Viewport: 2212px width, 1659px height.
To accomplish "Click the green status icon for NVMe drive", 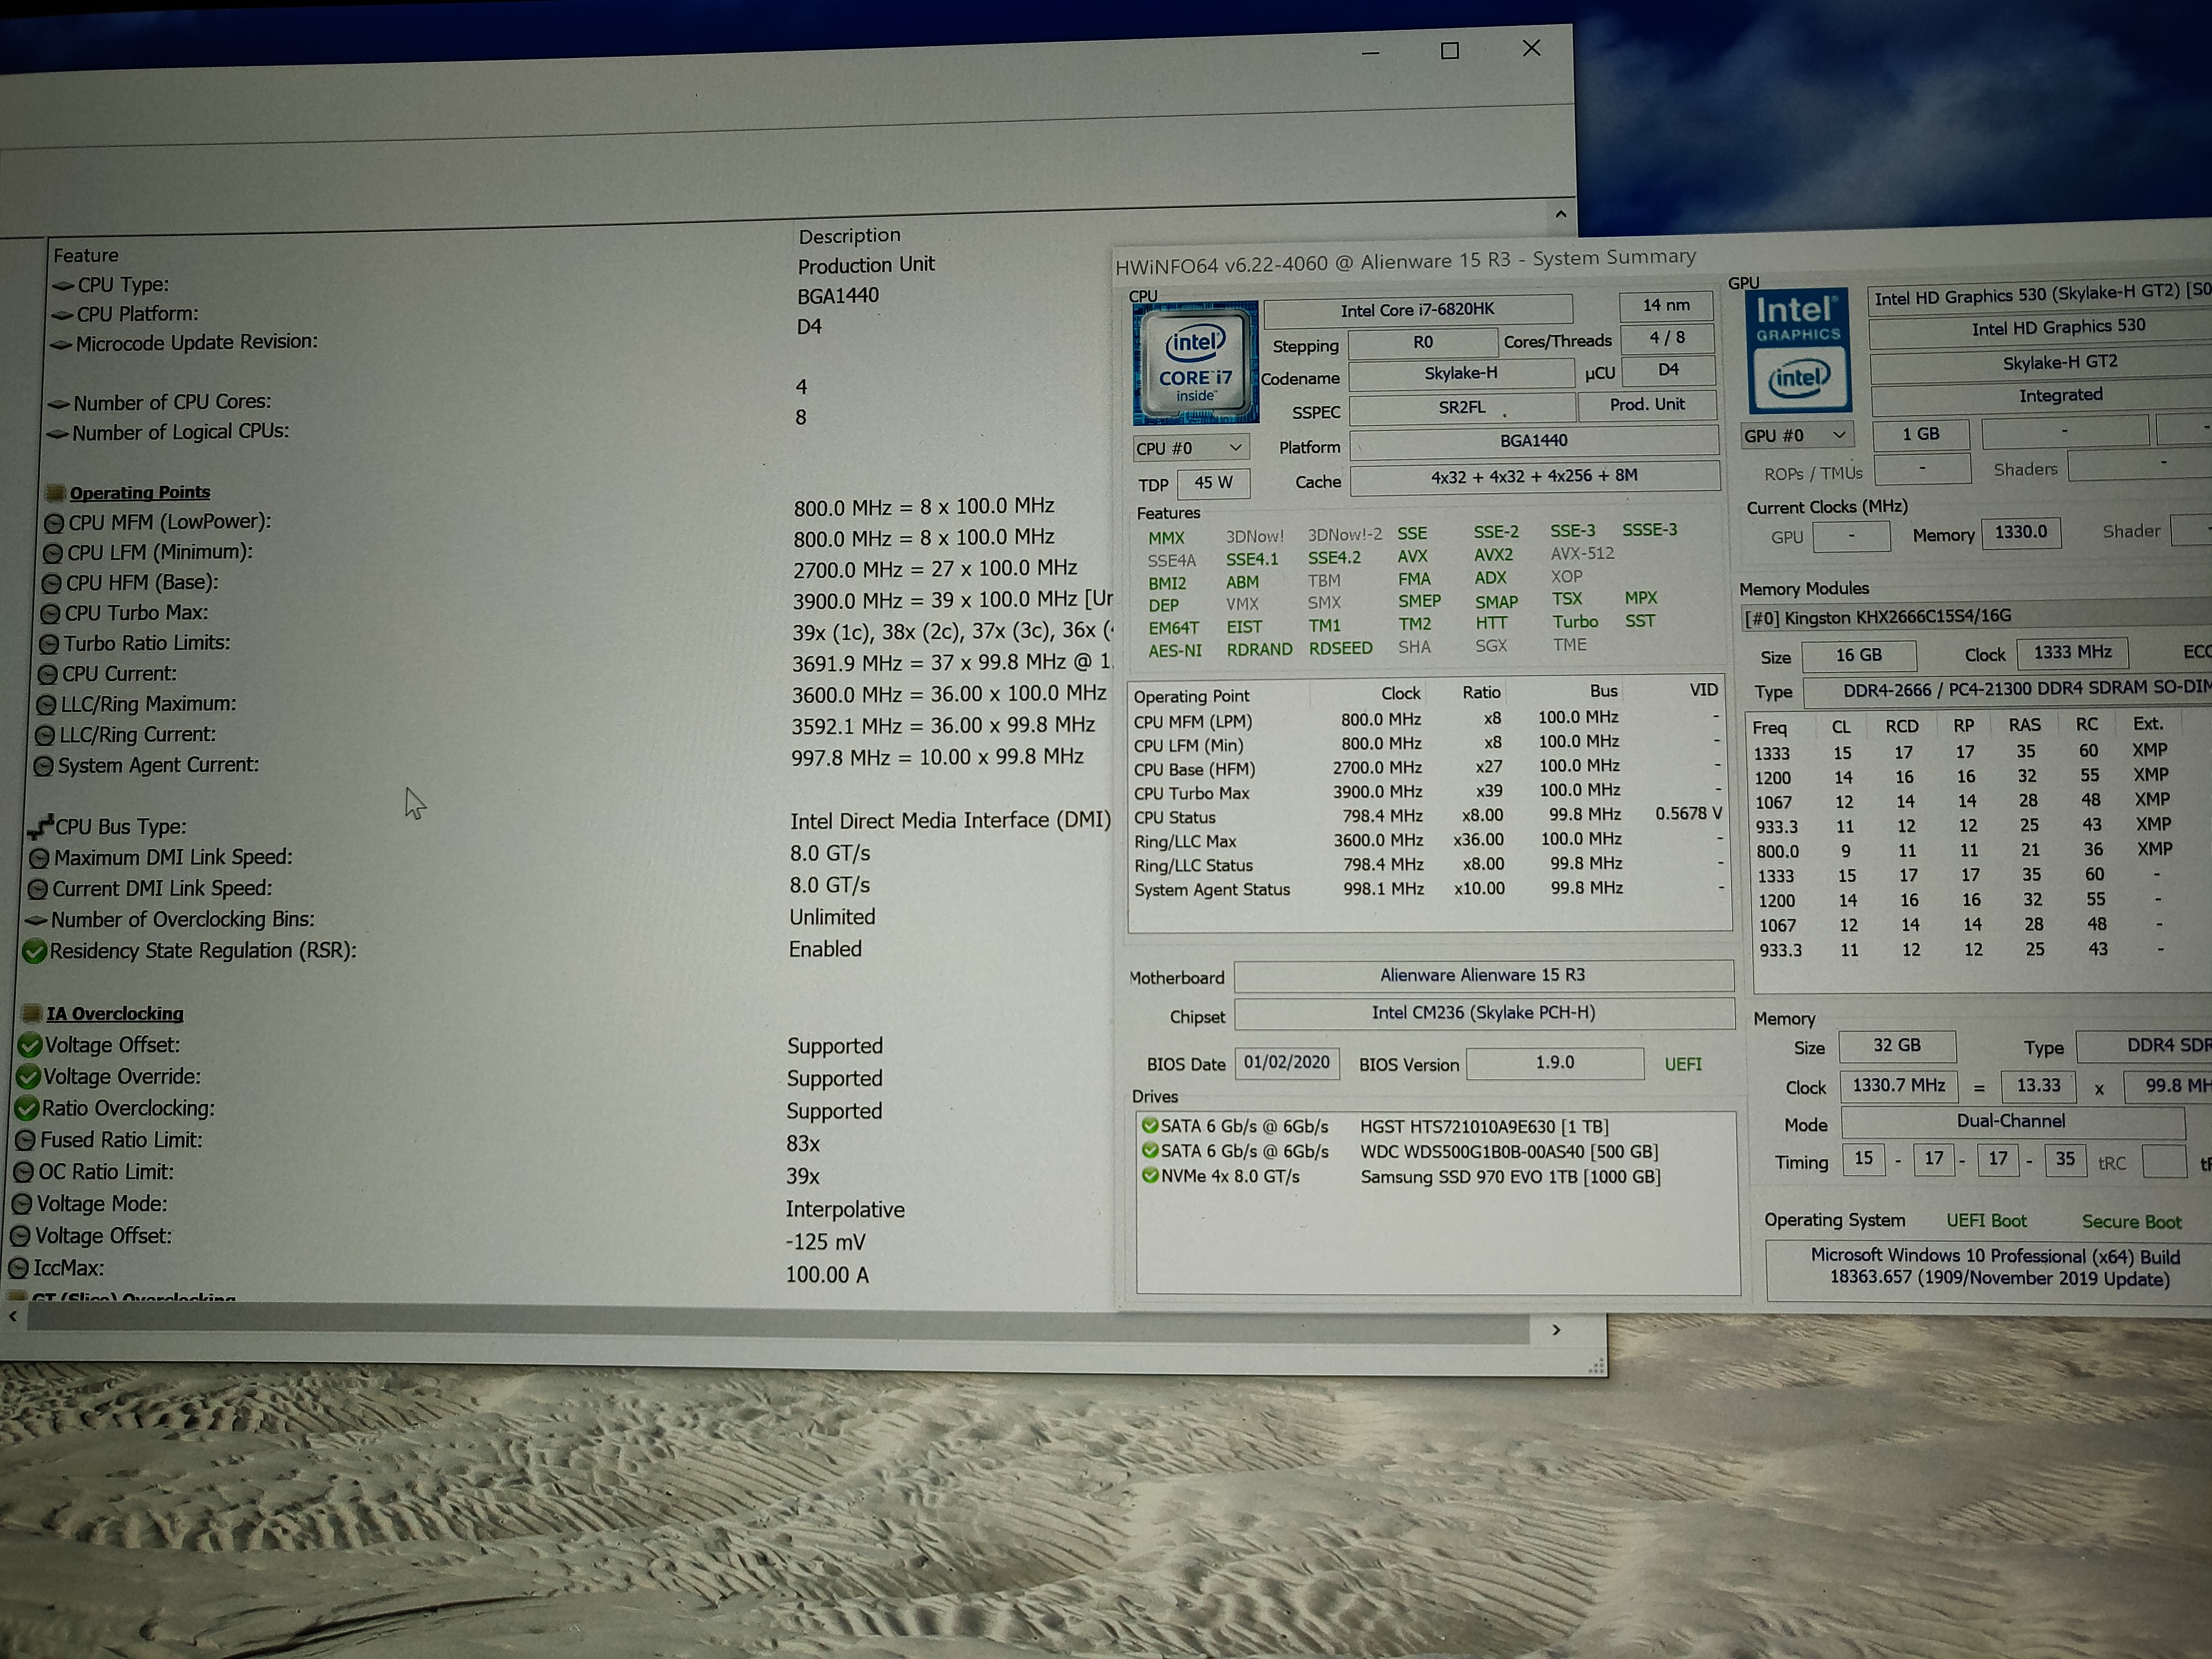I will pyautogui.click(x=1150, y=1176).
